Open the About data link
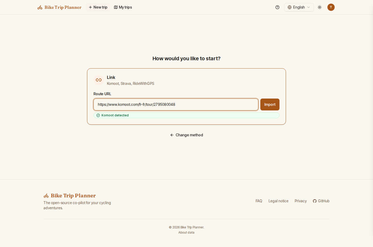The height and width of the screenshot is (247, 373). pos(187,233)
